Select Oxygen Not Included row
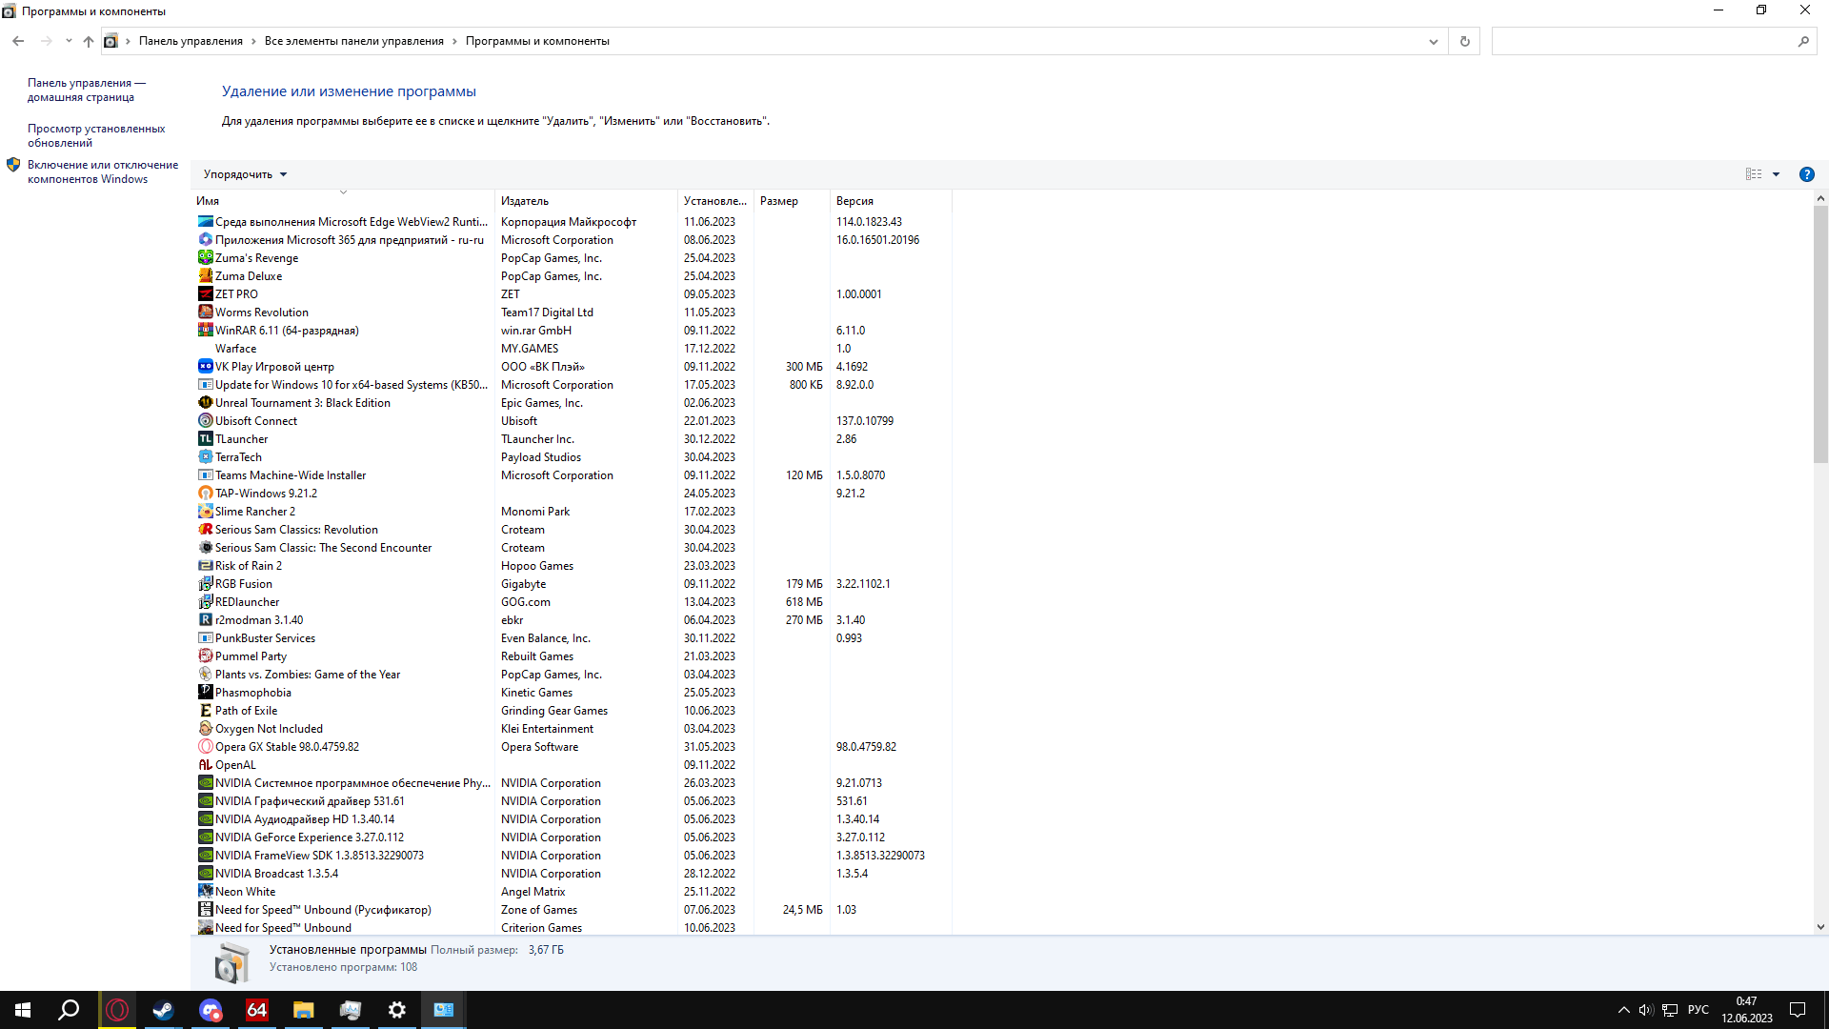Viewport: 1829px width, 1029px height. [572, 728]
